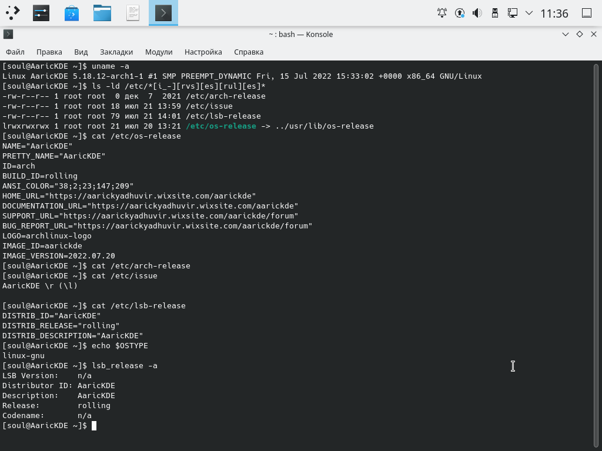Click the /etc/issue listing row
602x451 pixels.
118,106
